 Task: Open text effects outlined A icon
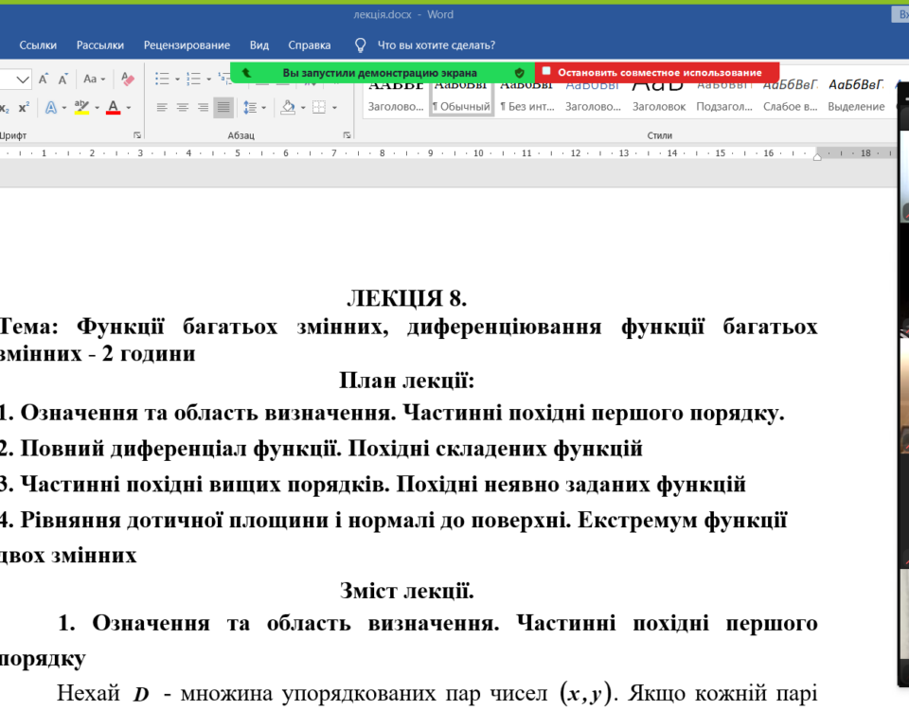point(51,108)
